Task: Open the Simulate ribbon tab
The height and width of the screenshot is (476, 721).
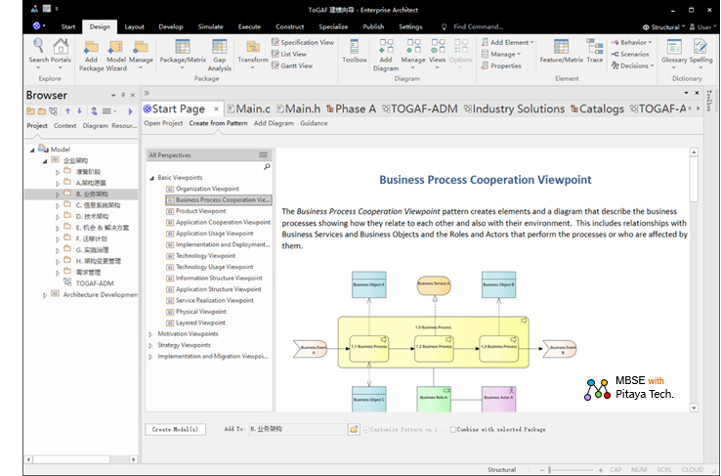Action: [x=211, y=26]
